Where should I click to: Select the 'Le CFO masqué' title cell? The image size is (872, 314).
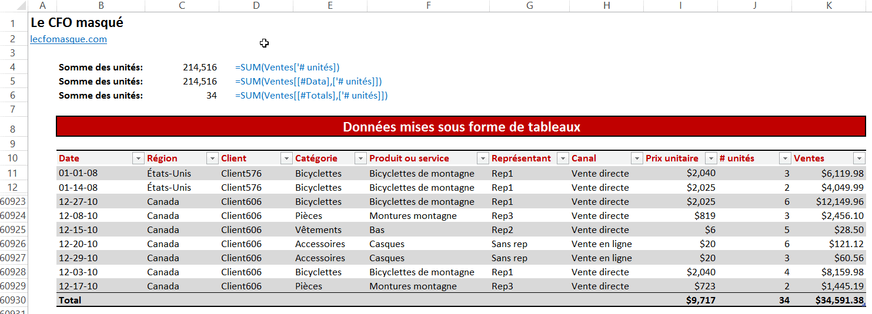(77, 23)
